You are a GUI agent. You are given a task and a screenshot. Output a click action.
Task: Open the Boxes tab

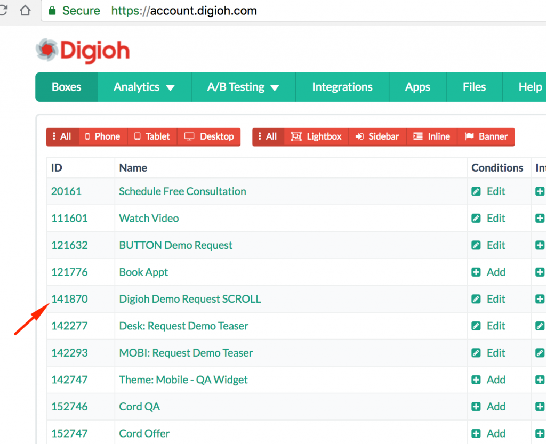click(67, 87)
